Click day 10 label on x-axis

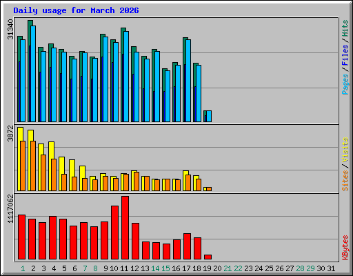click(x=114, y=268)
